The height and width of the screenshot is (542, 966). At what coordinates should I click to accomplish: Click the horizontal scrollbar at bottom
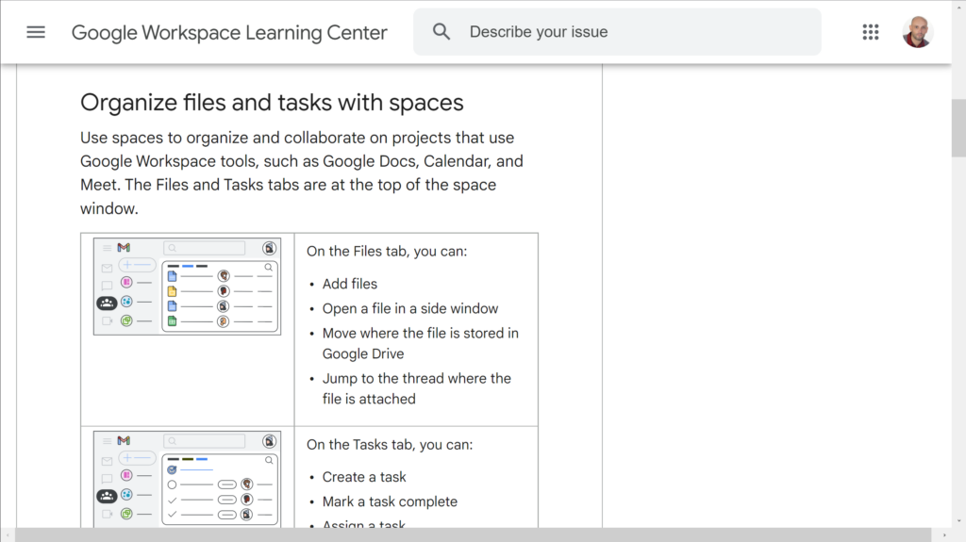[474, 534]
